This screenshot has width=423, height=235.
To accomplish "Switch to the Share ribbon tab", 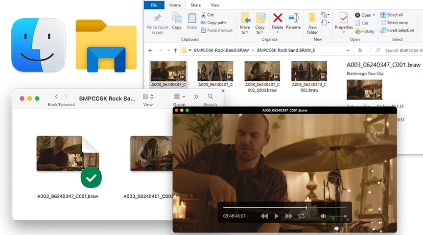I will (x=195, y=5).
